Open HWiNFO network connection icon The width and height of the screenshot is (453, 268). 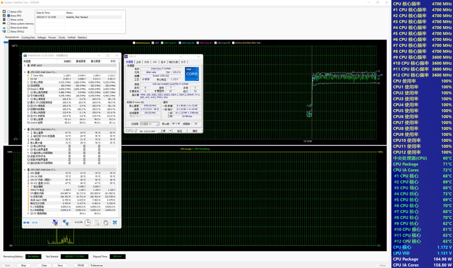pos(66,223)
